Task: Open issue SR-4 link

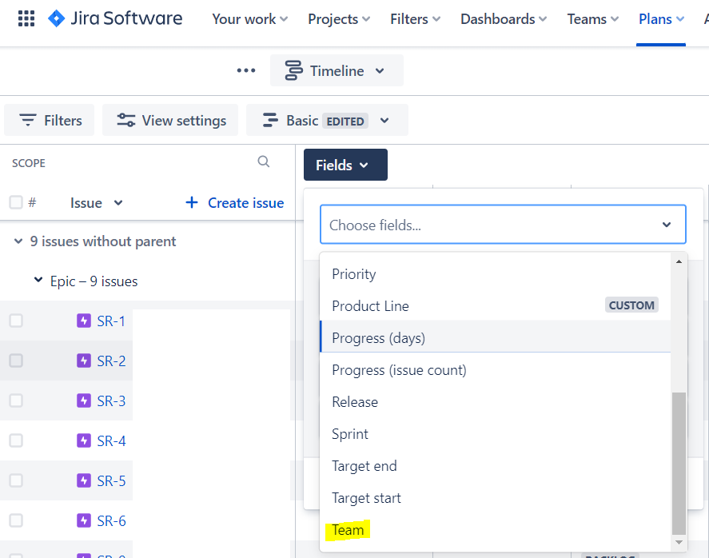Action: tap(111, 440)
